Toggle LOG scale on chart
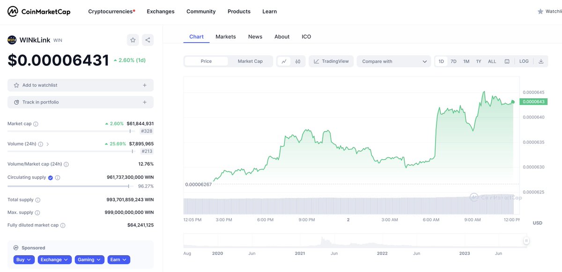Image resolution: width=562 pixels, height=272 pixels. 524,61
